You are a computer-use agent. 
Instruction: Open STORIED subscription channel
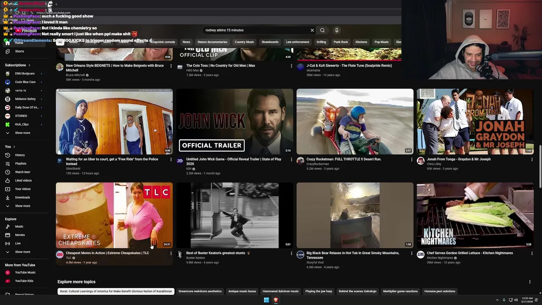pyautogui.click(x=21, y=116)
